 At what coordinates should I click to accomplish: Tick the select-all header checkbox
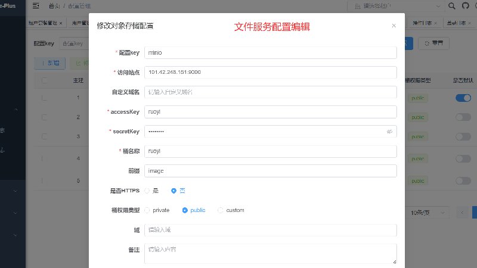click(44, 80)
